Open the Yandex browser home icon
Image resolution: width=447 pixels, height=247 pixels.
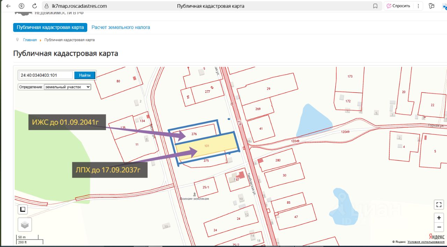pos(22,6)
